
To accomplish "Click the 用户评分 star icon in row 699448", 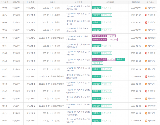I will (x=146, y=61).
